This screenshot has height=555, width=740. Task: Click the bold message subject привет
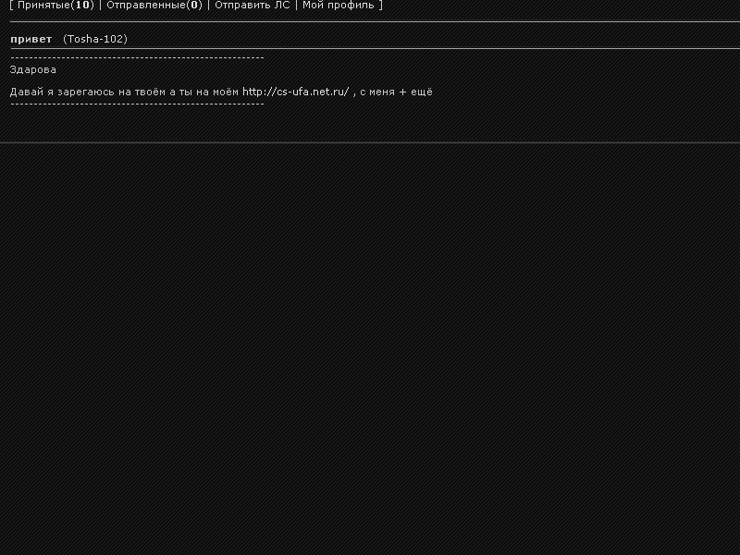point(31,39)
